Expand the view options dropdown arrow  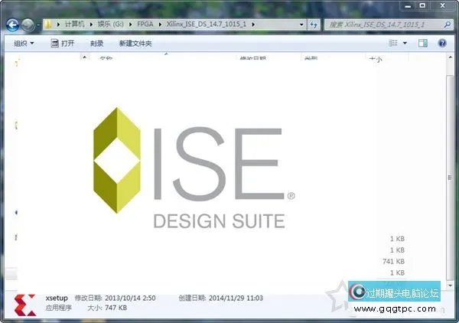(405, 44)
